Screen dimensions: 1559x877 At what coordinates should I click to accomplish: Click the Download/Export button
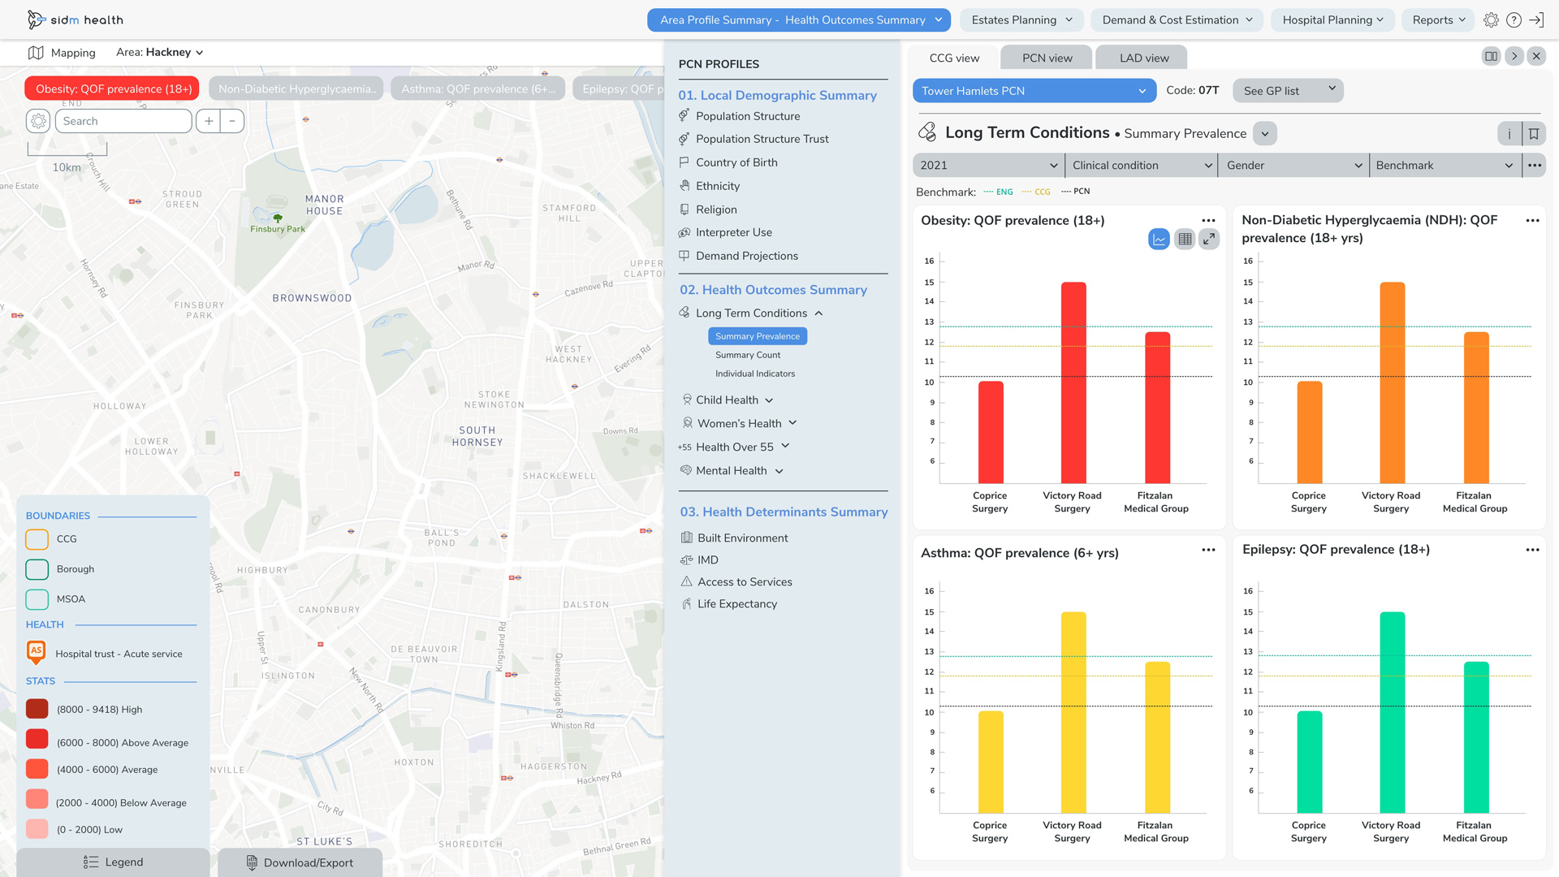point(300,862)
